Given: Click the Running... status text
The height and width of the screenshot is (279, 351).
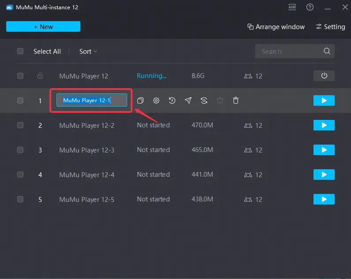Looking at the screenshot, I should 151,76.
